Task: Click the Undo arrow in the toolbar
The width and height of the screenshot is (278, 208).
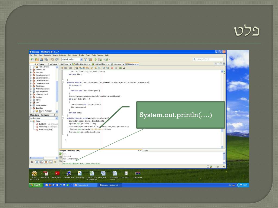Action: 52,59
